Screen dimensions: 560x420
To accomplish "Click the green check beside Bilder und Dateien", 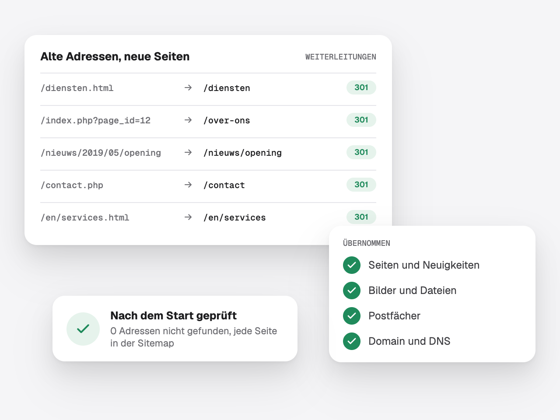I will [352, 290].
